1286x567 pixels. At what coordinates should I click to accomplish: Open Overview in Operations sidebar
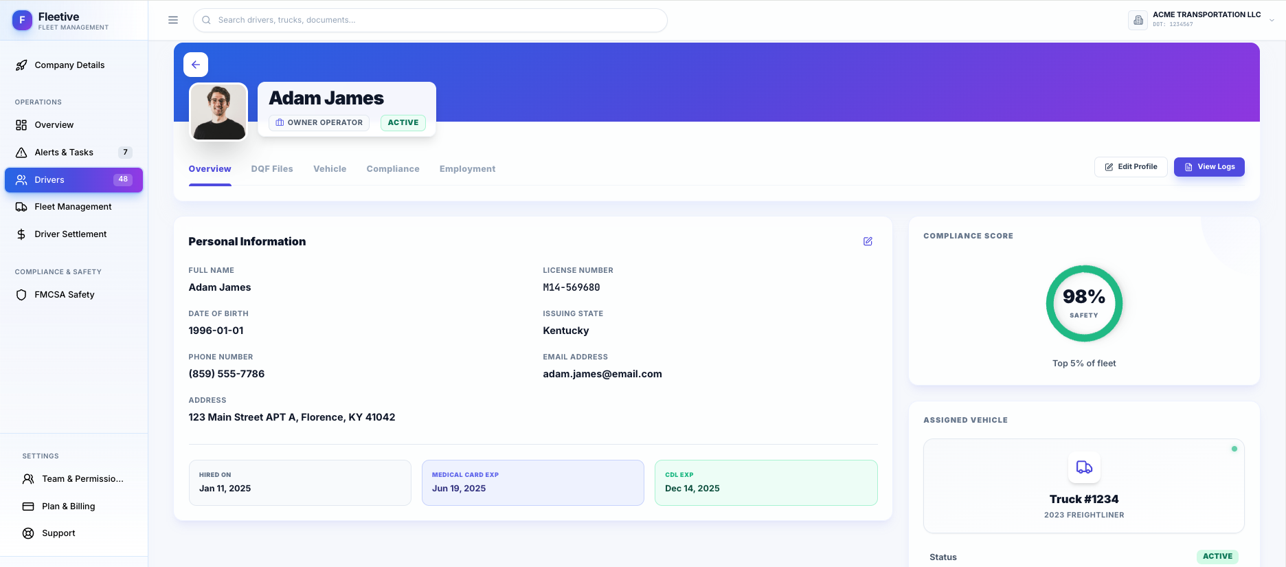pos(74,125)
